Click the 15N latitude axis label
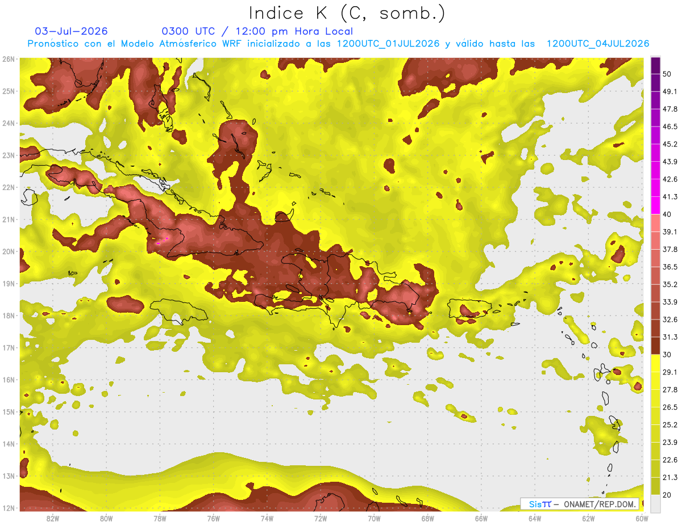 pos(9,411)
